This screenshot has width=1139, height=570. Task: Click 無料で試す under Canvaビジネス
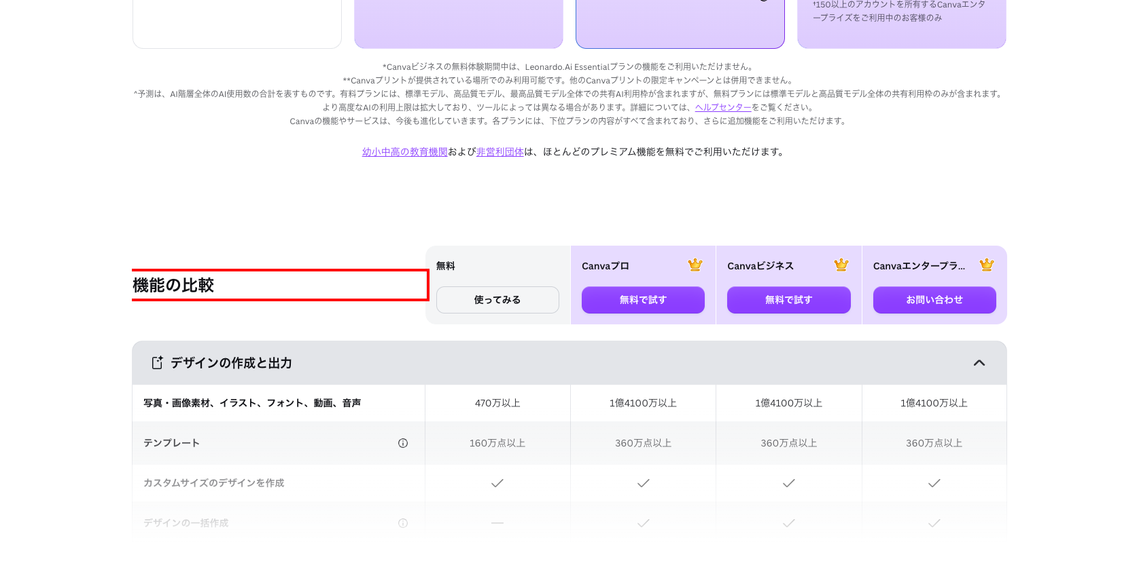[x=789, y=300]
